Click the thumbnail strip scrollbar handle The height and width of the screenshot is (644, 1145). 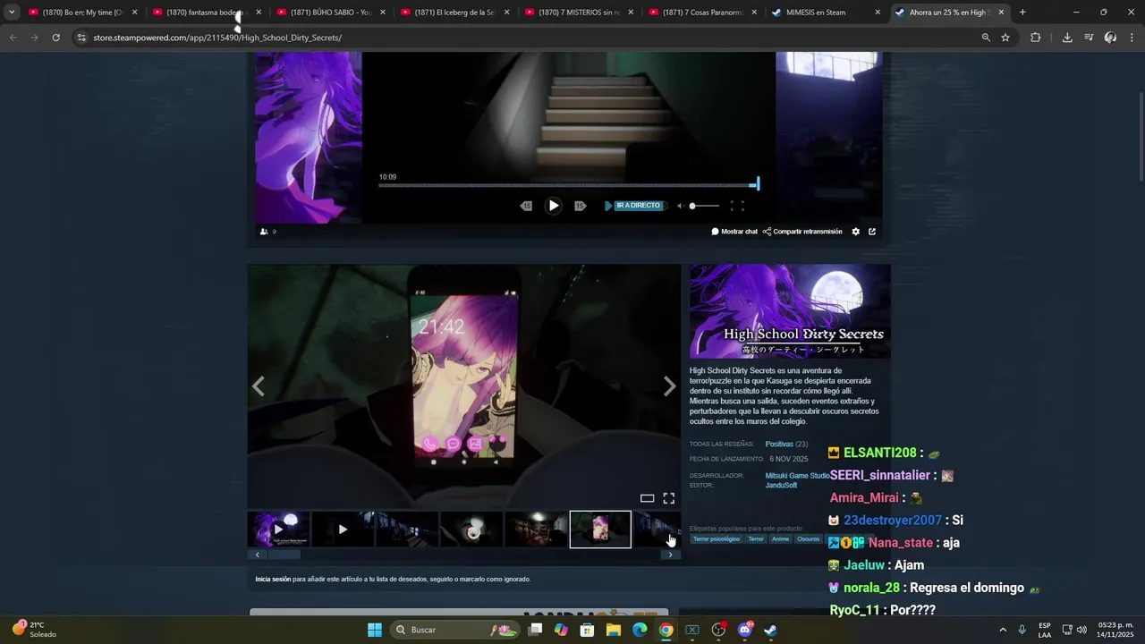(x=284, y=555)
